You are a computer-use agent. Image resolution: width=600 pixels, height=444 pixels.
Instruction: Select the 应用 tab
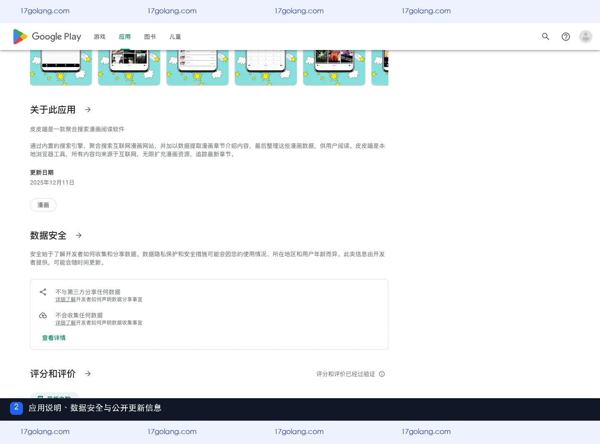click(125, 37)
